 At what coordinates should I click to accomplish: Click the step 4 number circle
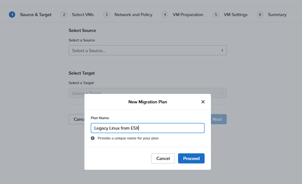pyautogui.click(x=165, y=15)
